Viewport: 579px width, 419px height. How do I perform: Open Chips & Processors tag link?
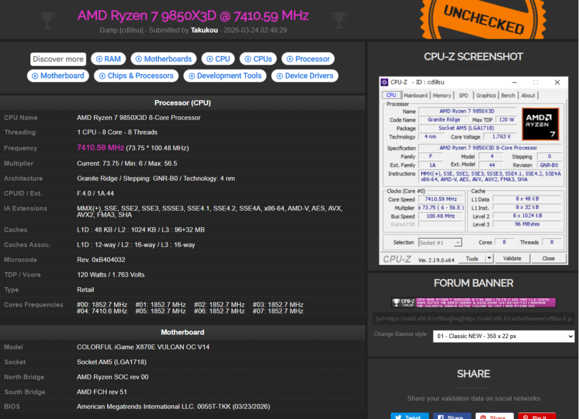point(136,76)
